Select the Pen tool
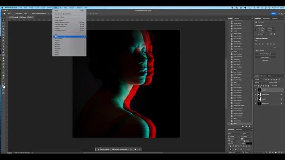 coord(3,64)
